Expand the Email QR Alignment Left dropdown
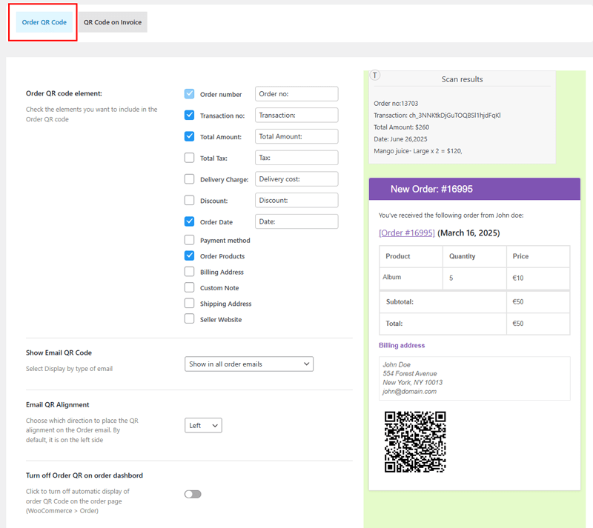Image resolution: width=593 pixels, height=528 pixels. coord(203,425)
